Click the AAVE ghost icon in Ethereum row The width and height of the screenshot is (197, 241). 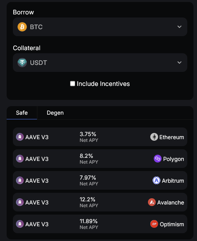20,137
